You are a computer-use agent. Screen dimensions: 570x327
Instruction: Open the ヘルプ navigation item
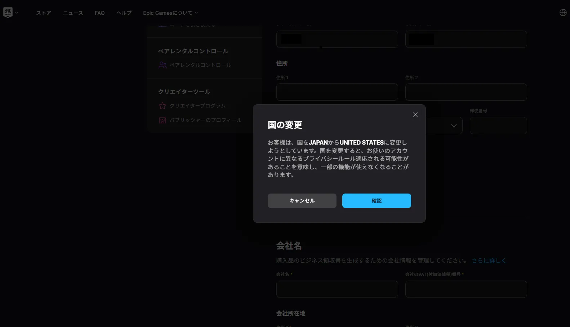tap(124, 13)
